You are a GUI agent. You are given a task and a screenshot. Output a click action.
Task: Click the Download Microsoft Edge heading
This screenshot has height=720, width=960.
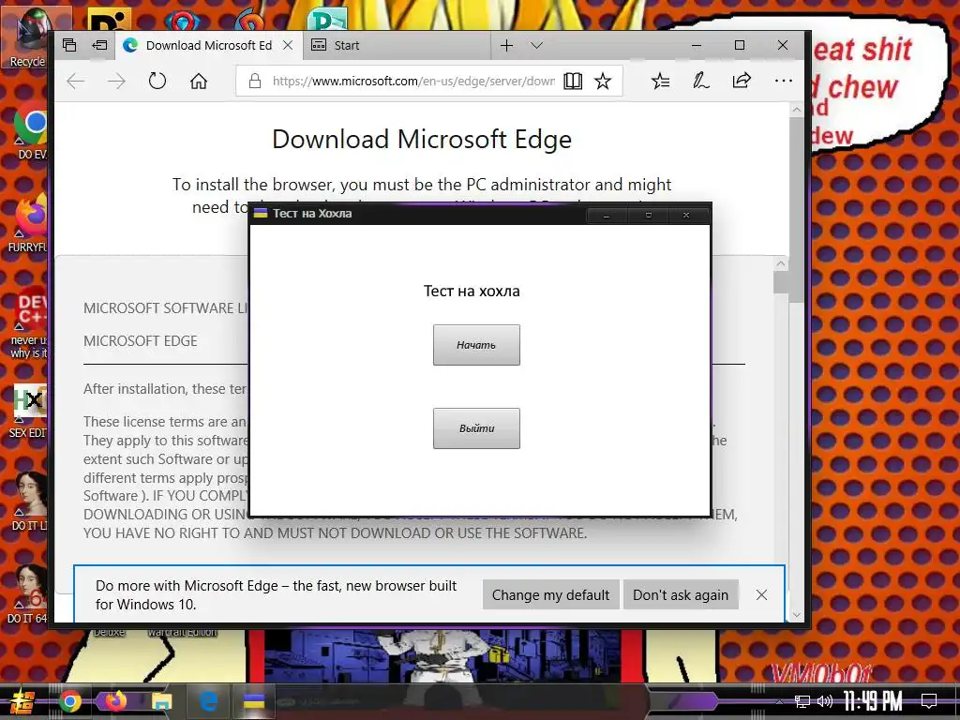pyautogui.click(x=422, y=139)
